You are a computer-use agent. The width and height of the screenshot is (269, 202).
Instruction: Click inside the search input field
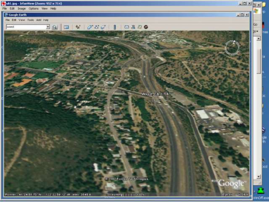25,27
